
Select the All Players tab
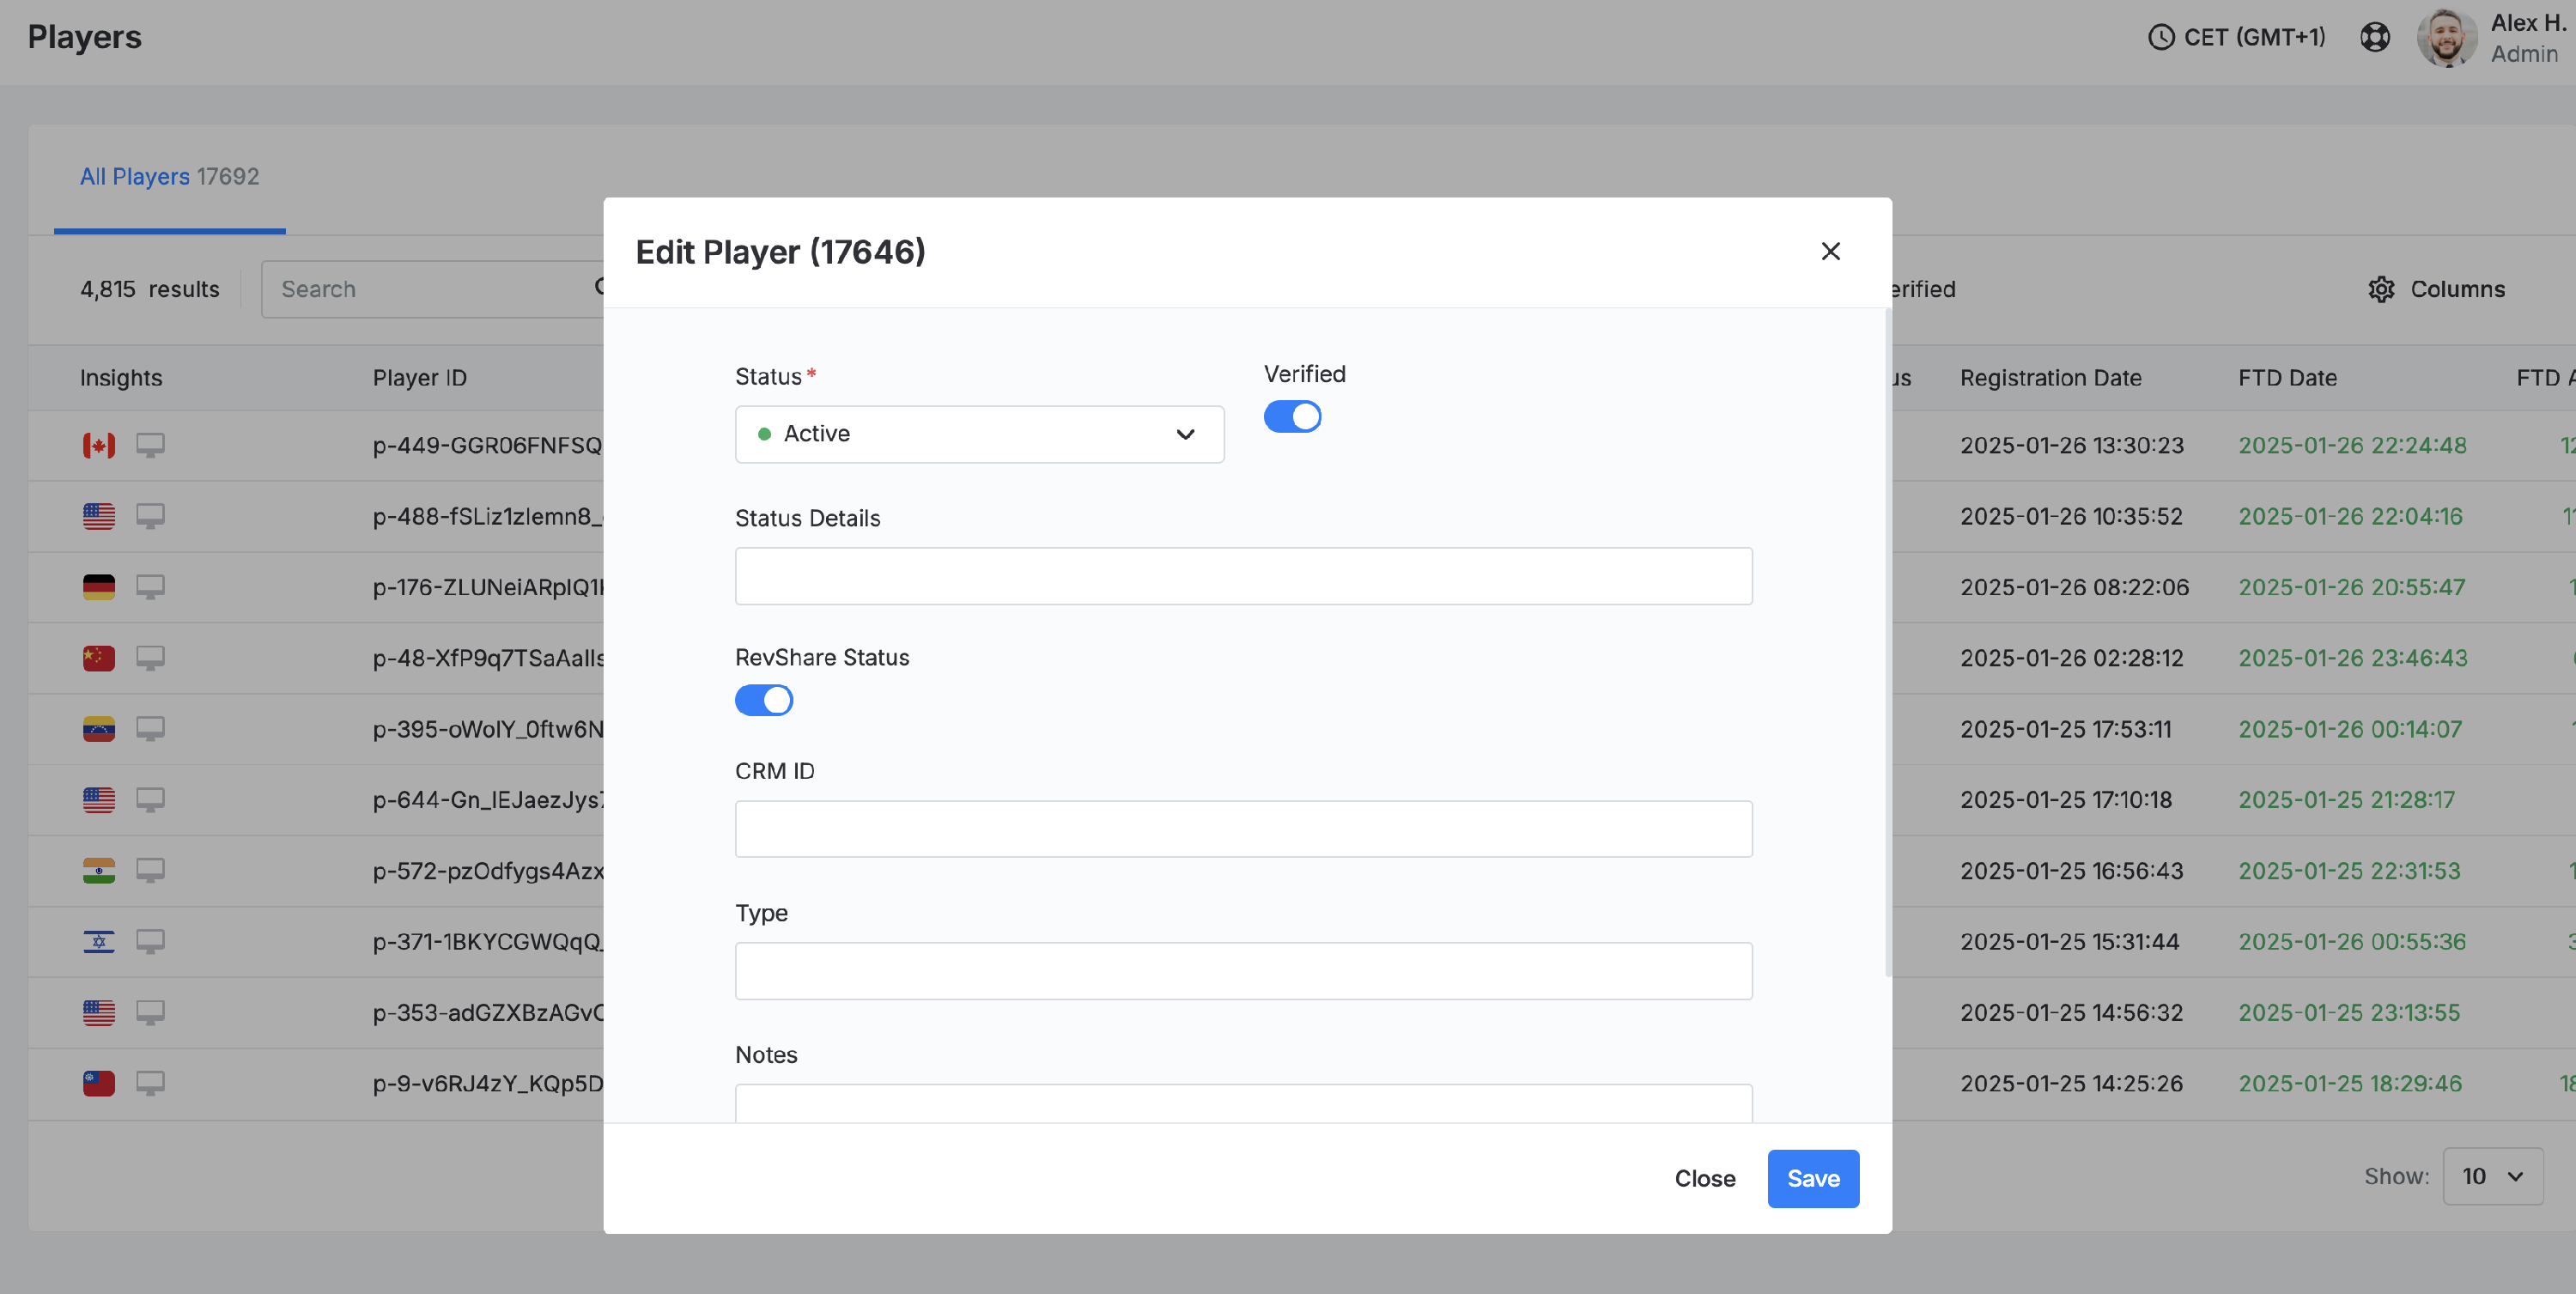[169, 177]
